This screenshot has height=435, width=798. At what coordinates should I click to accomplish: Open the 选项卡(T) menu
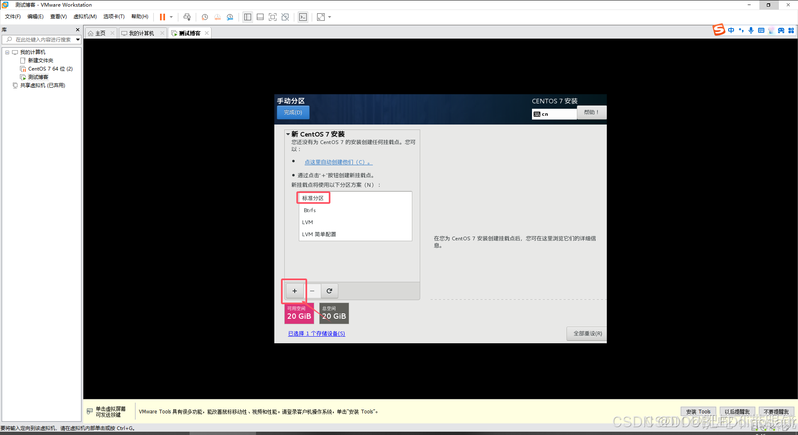(114, 17)
